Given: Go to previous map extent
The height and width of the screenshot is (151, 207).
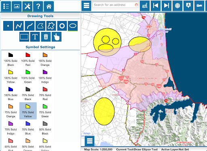Looking at the screenshot, I should coord(156,6).
